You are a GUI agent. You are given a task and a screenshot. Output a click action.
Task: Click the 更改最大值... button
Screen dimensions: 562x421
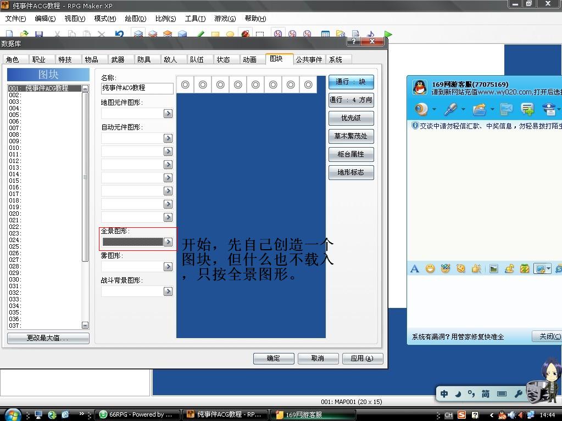pyautogui.click(x=48, y=338)
